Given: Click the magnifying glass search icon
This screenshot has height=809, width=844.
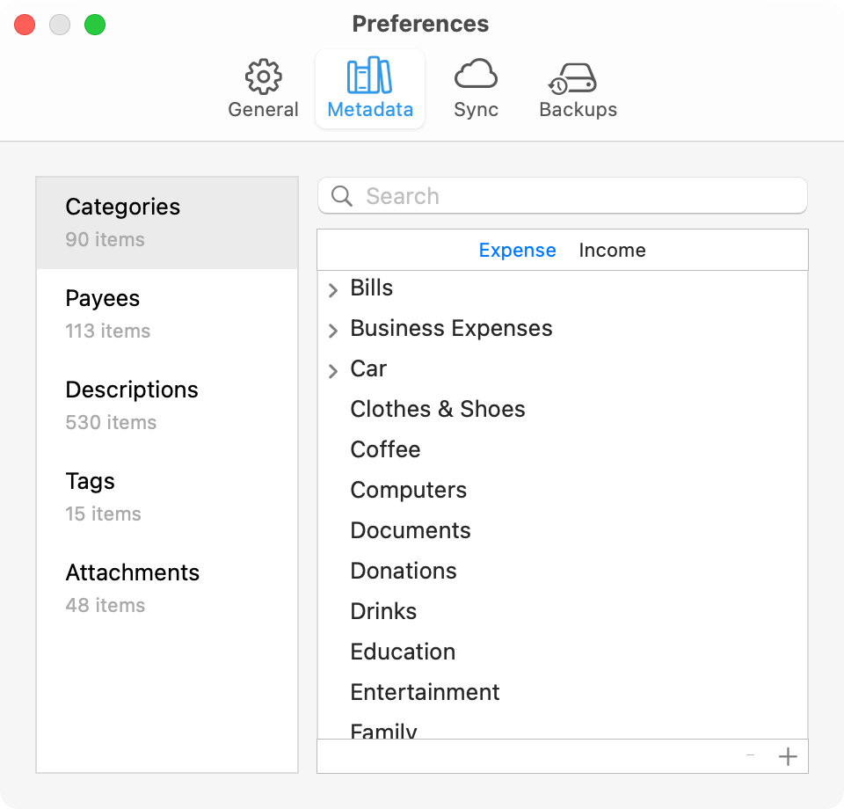Looking at the screenshot, I should point(342,196).
